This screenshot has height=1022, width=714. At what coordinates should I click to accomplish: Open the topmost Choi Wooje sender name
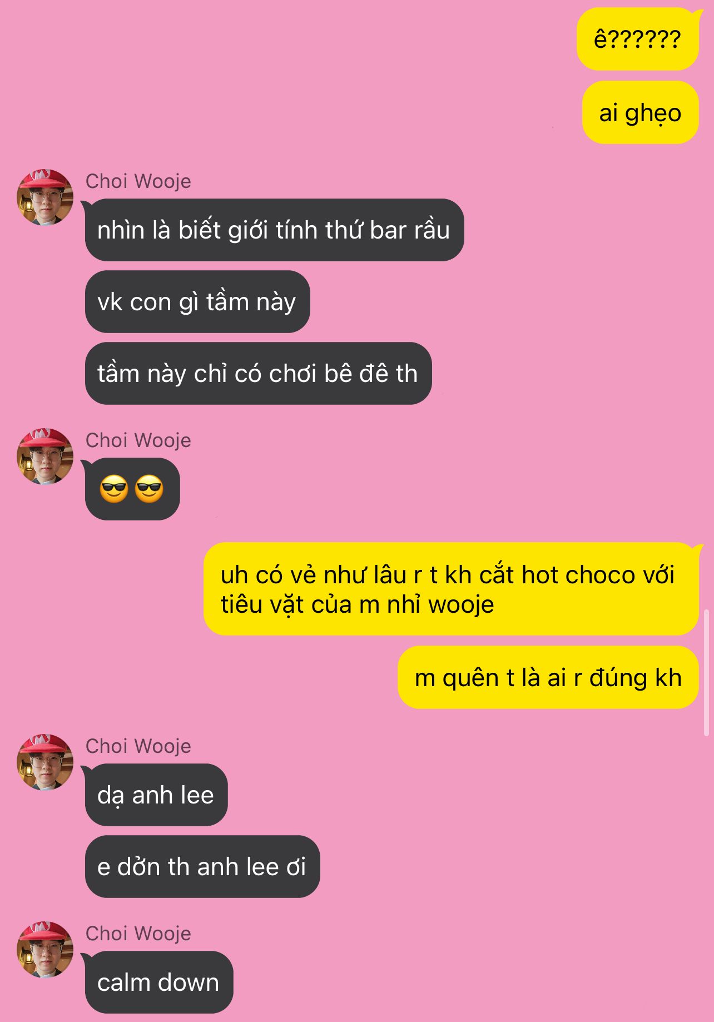[x=138, y=181]
